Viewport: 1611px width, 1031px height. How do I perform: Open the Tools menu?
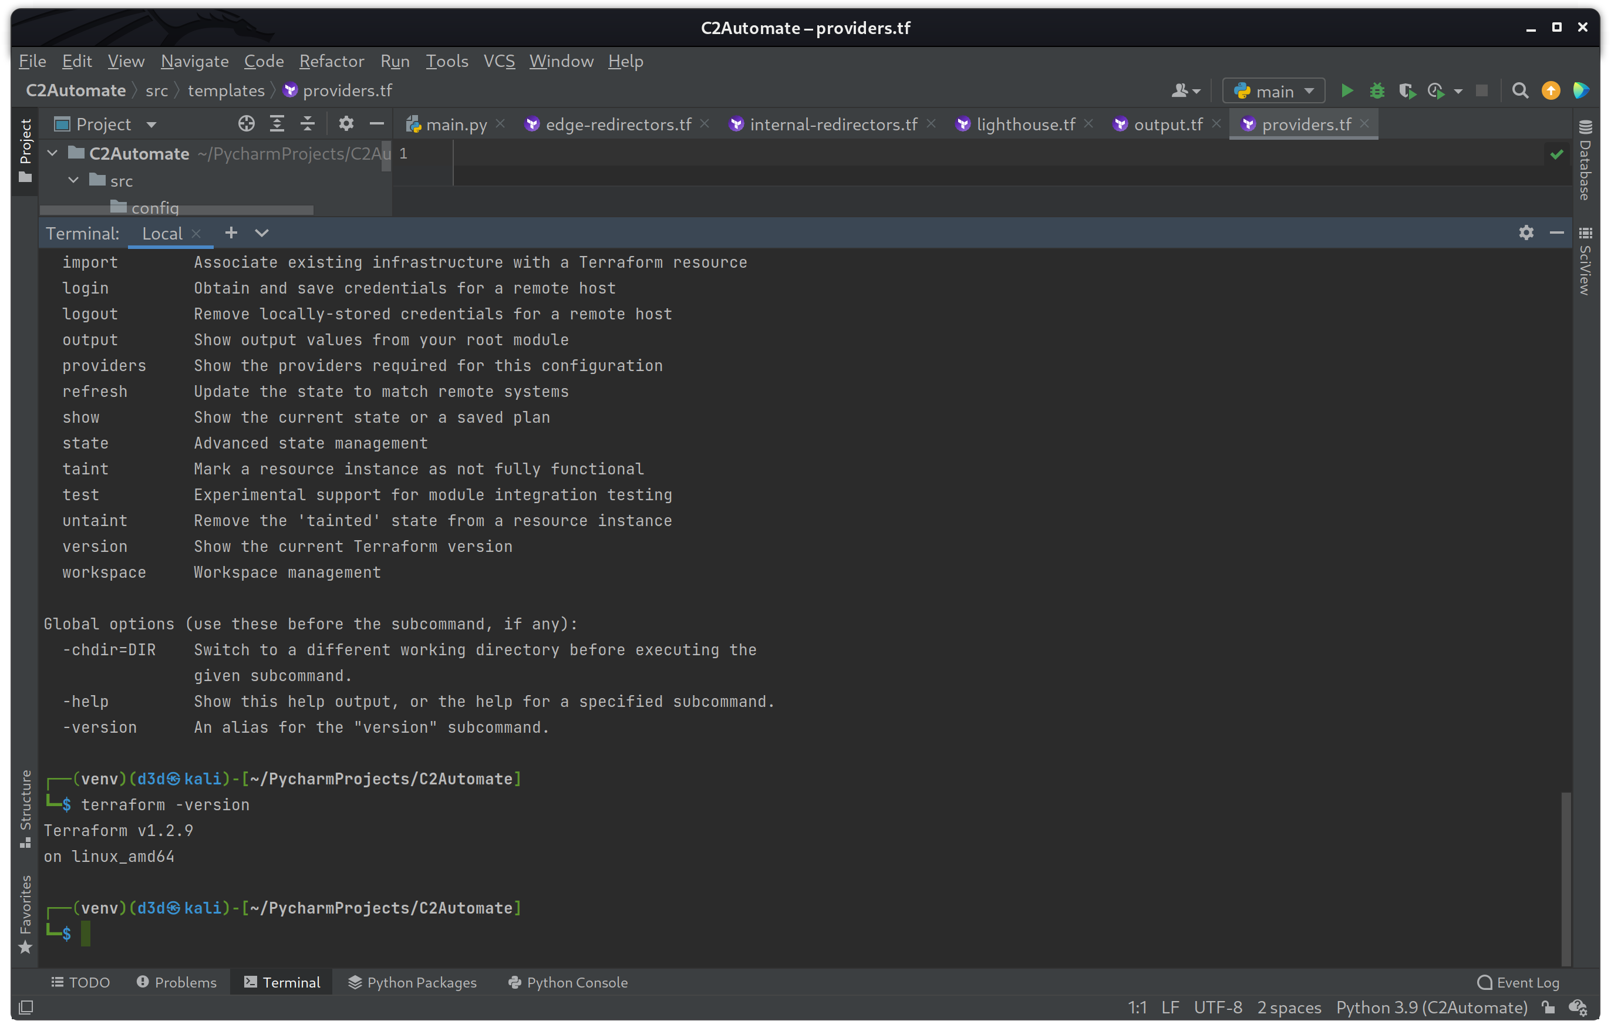(446, 61)
